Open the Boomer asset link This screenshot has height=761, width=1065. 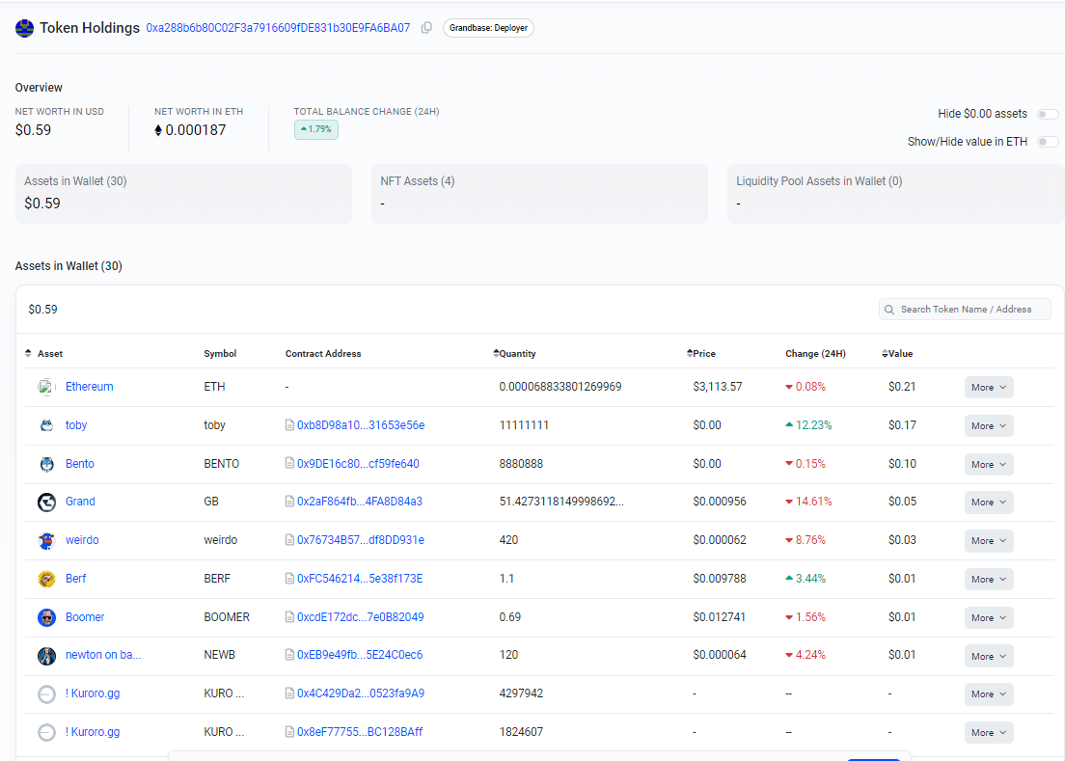[x=85, y=617]
